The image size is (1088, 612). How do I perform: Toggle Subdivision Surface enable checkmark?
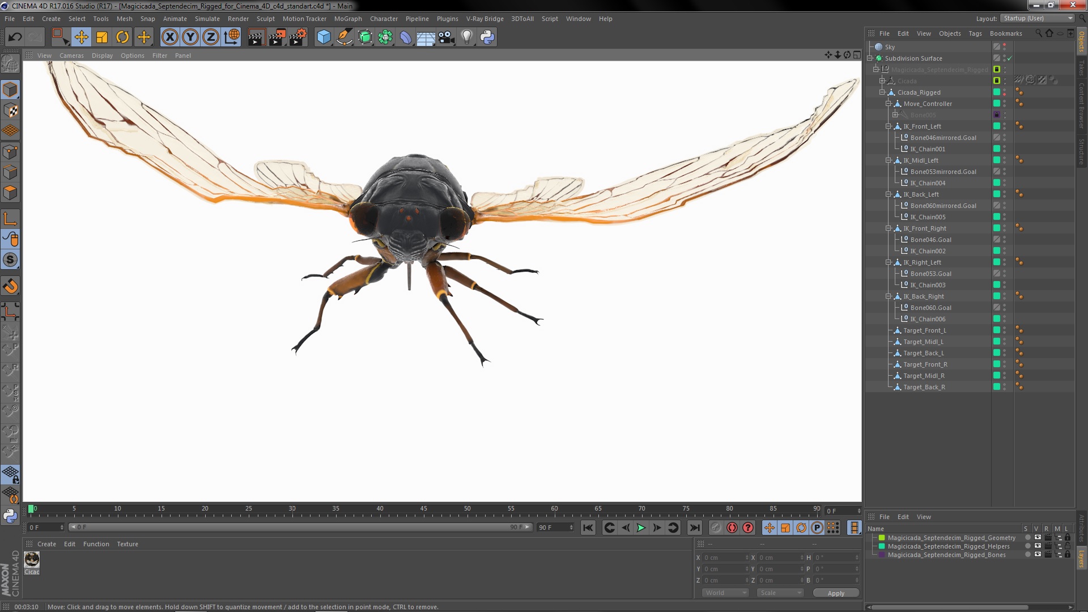click(x=1009, y=58)
